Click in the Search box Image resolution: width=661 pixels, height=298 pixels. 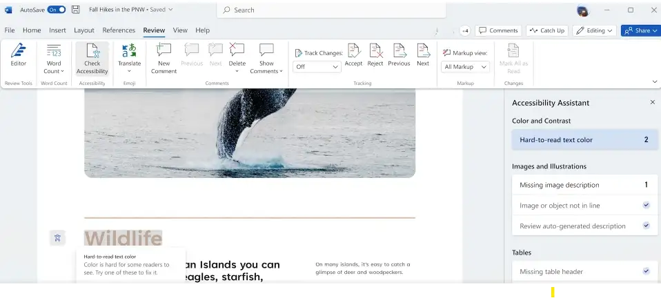(331, 10)
